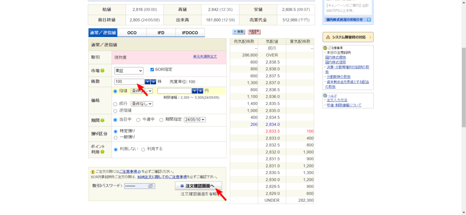The height and width of the screenshot is (215, 466).
Task: Decrease 指値 price with blue down arrow
Action: (195, 91)
